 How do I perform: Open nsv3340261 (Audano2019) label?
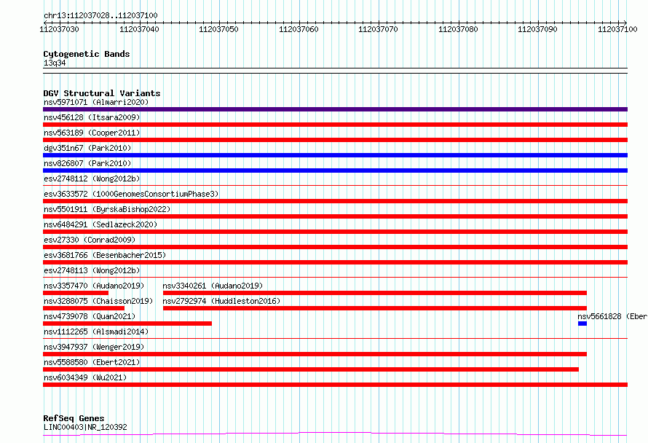(x=213, y=286)
